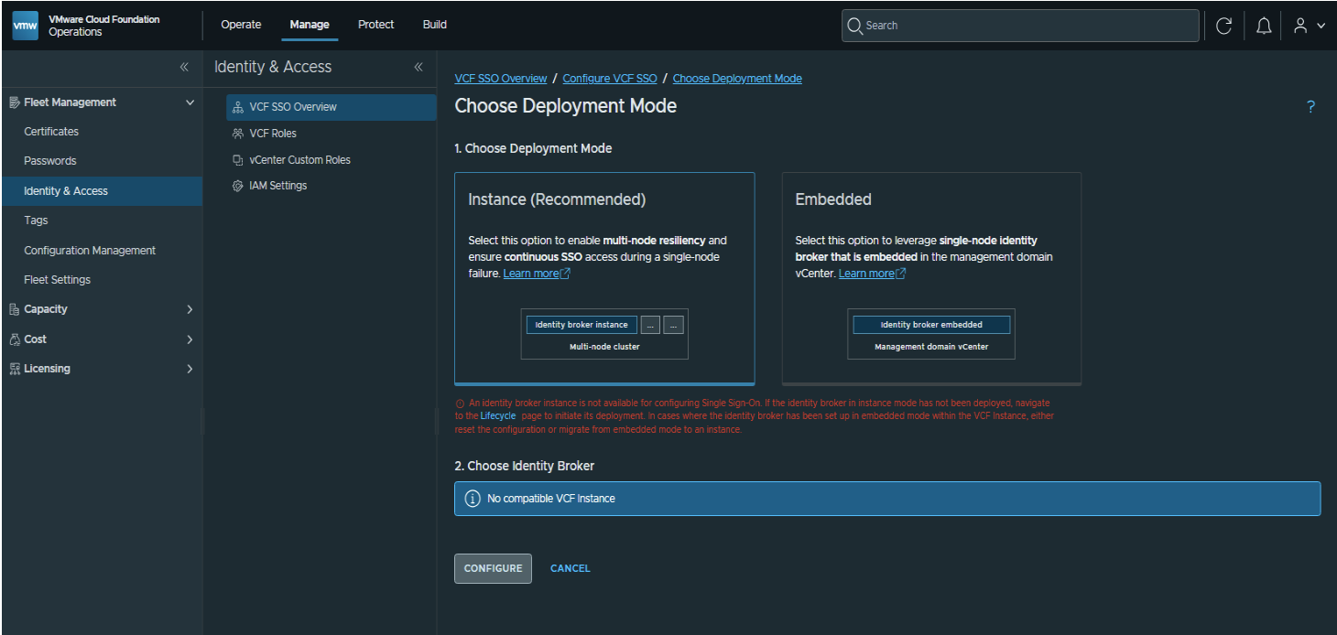
Task: Click the help question mark icon
Action: (1310, 107)
